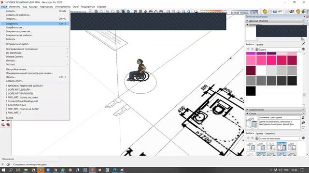Pick the dark maroon color swatch

pos(251,71)
